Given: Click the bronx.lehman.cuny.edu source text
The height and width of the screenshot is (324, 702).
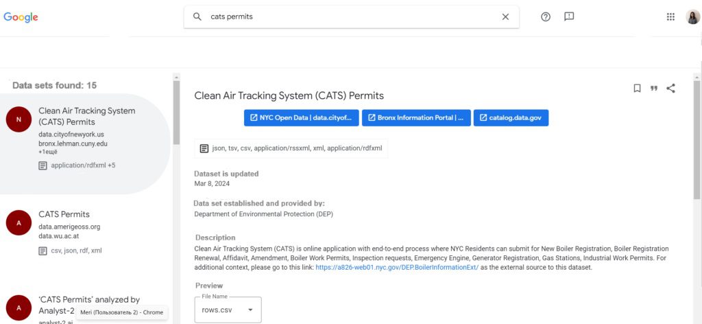Looking at the screenshot, I should [73, 144].
